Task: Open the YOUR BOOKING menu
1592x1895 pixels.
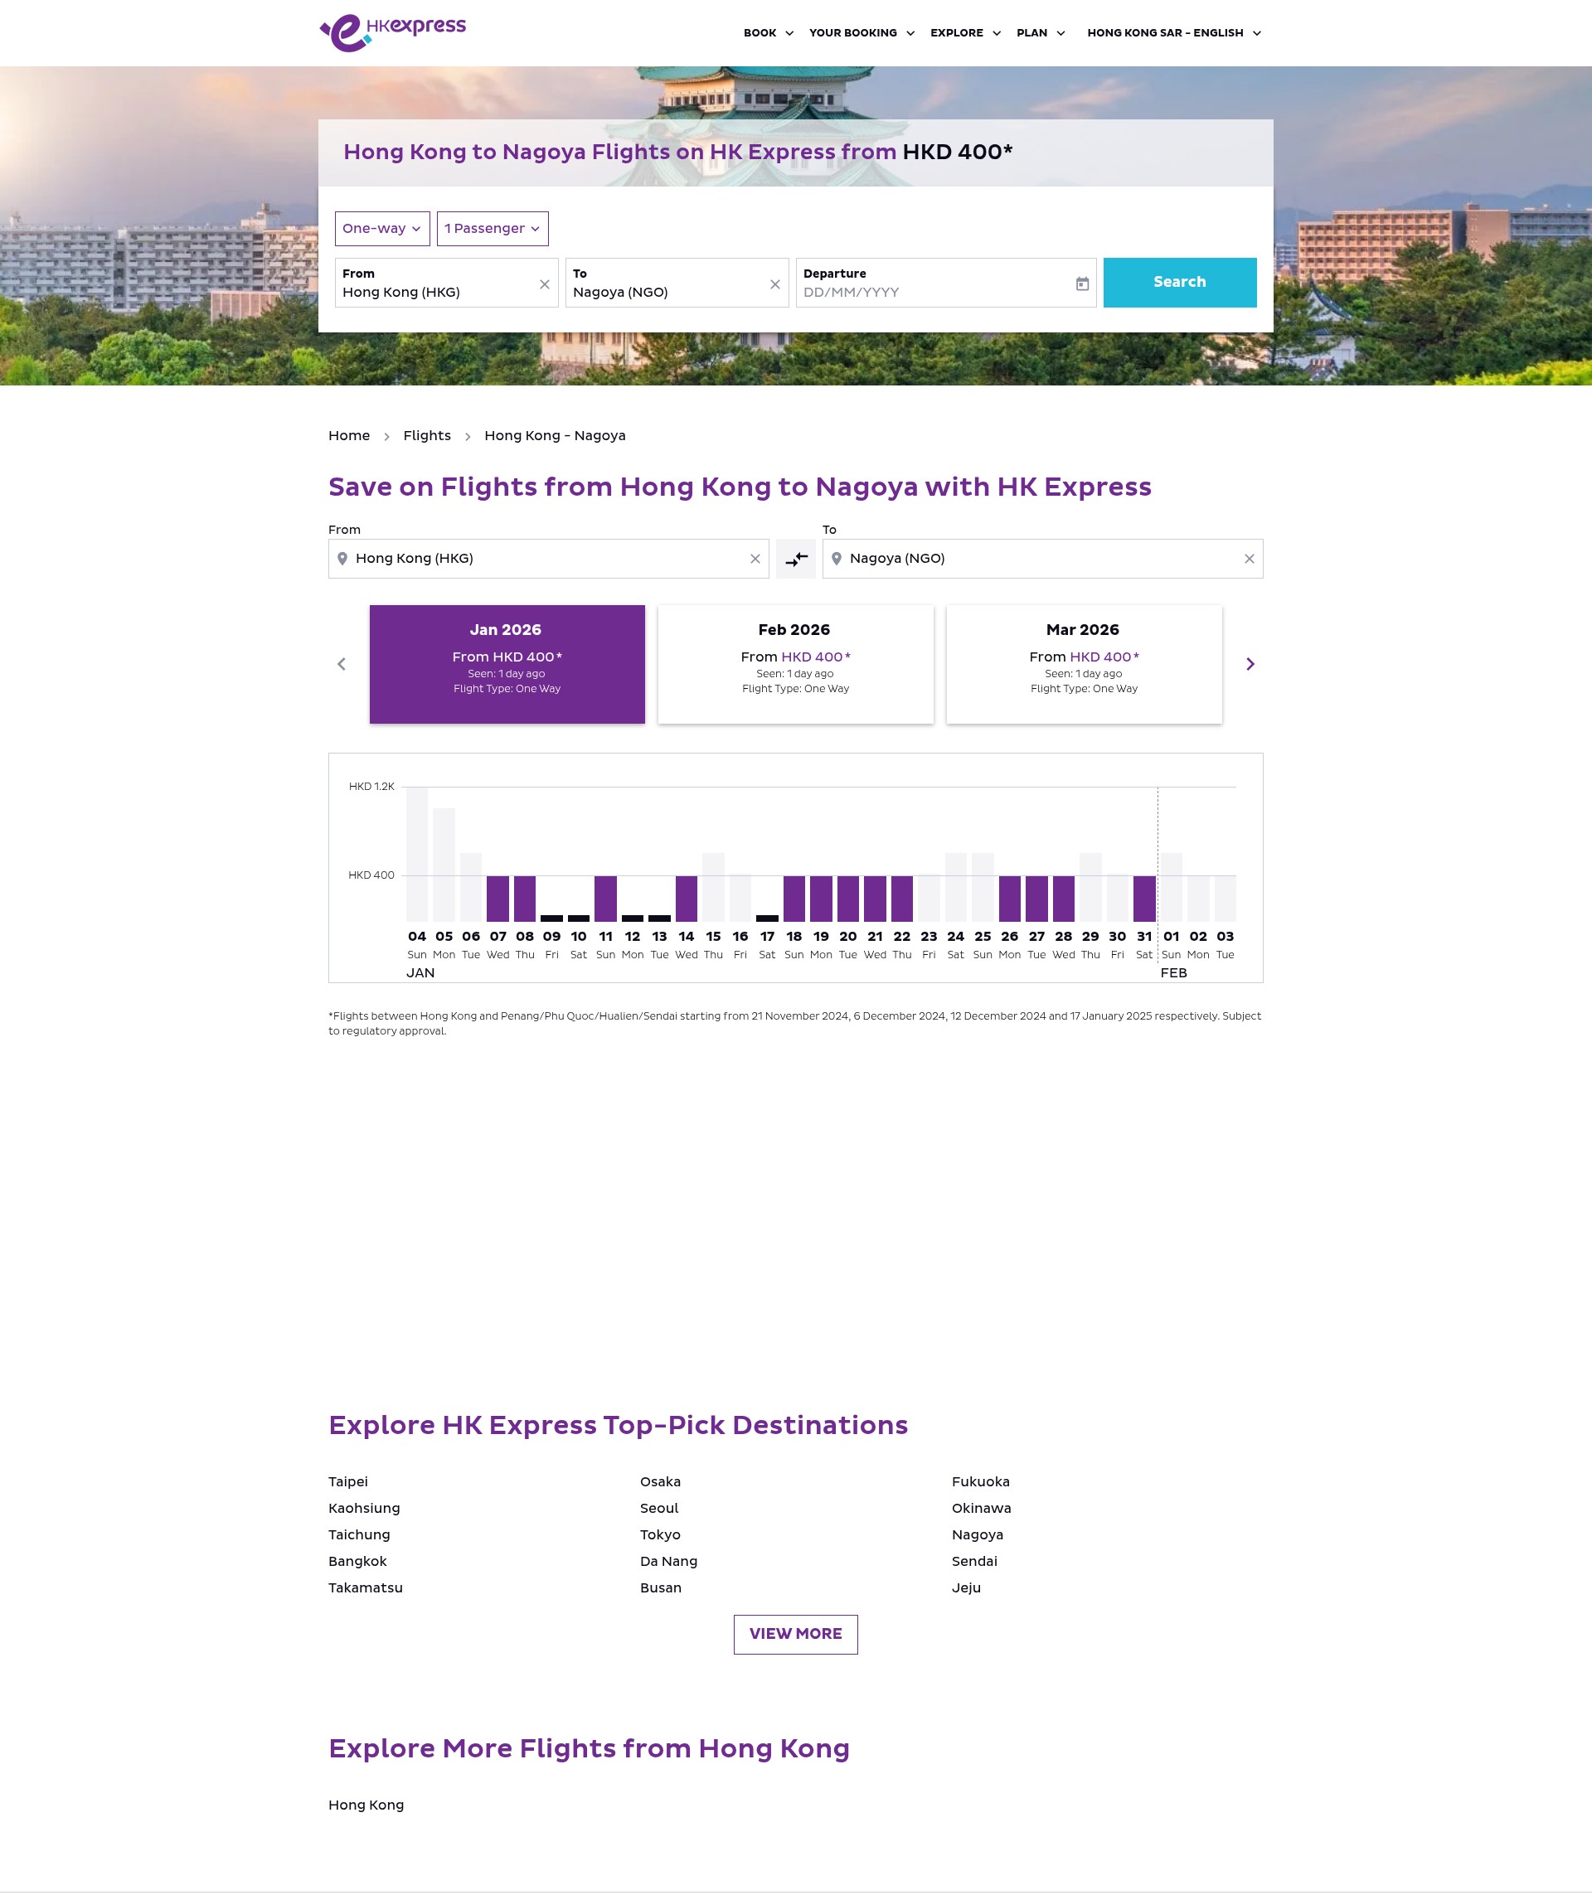Action: pyautogui.click(x=861, y=32)
